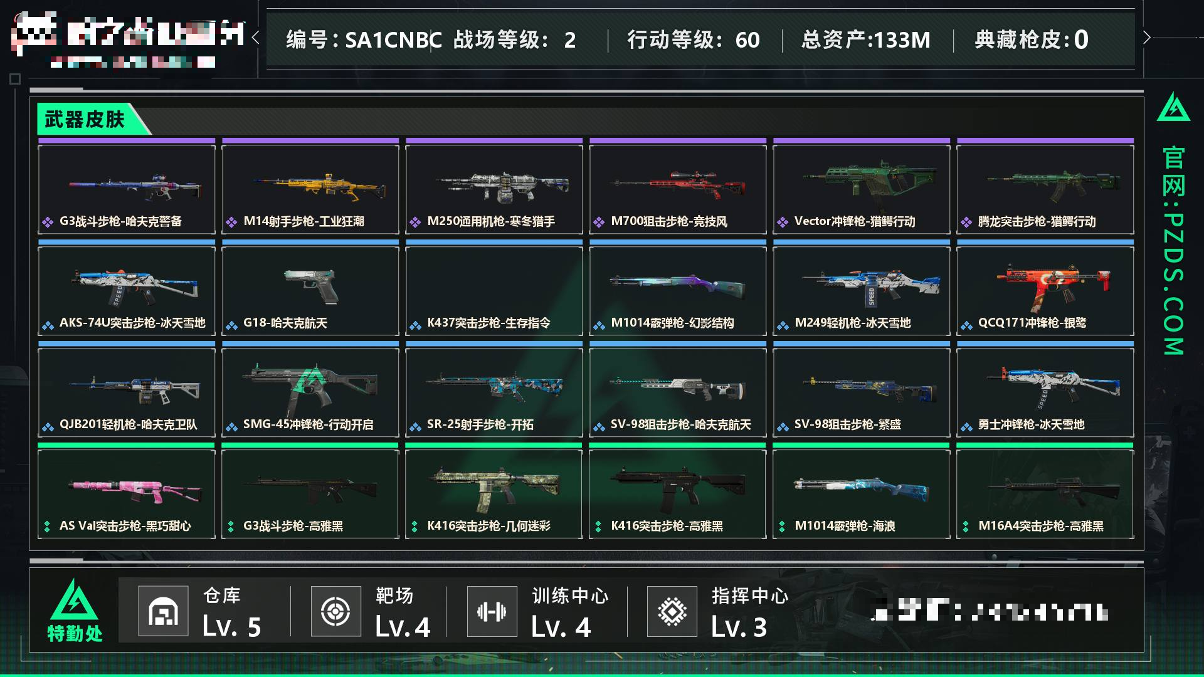This screenshot has height=677, width=1204.
Task: Click the green logo above 官网 text
Action: 1173,108
